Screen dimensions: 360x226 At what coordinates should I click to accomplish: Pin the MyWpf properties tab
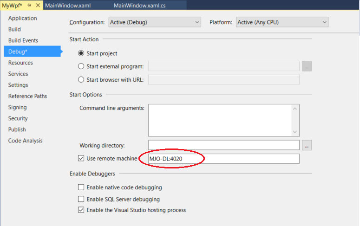[x=29, y=5]
